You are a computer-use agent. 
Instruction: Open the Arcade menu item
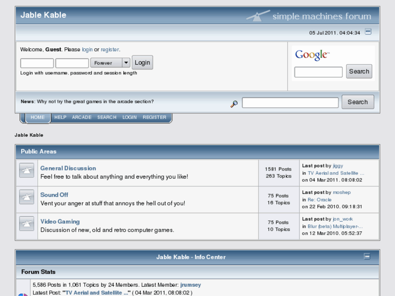[x=81, y=117]
